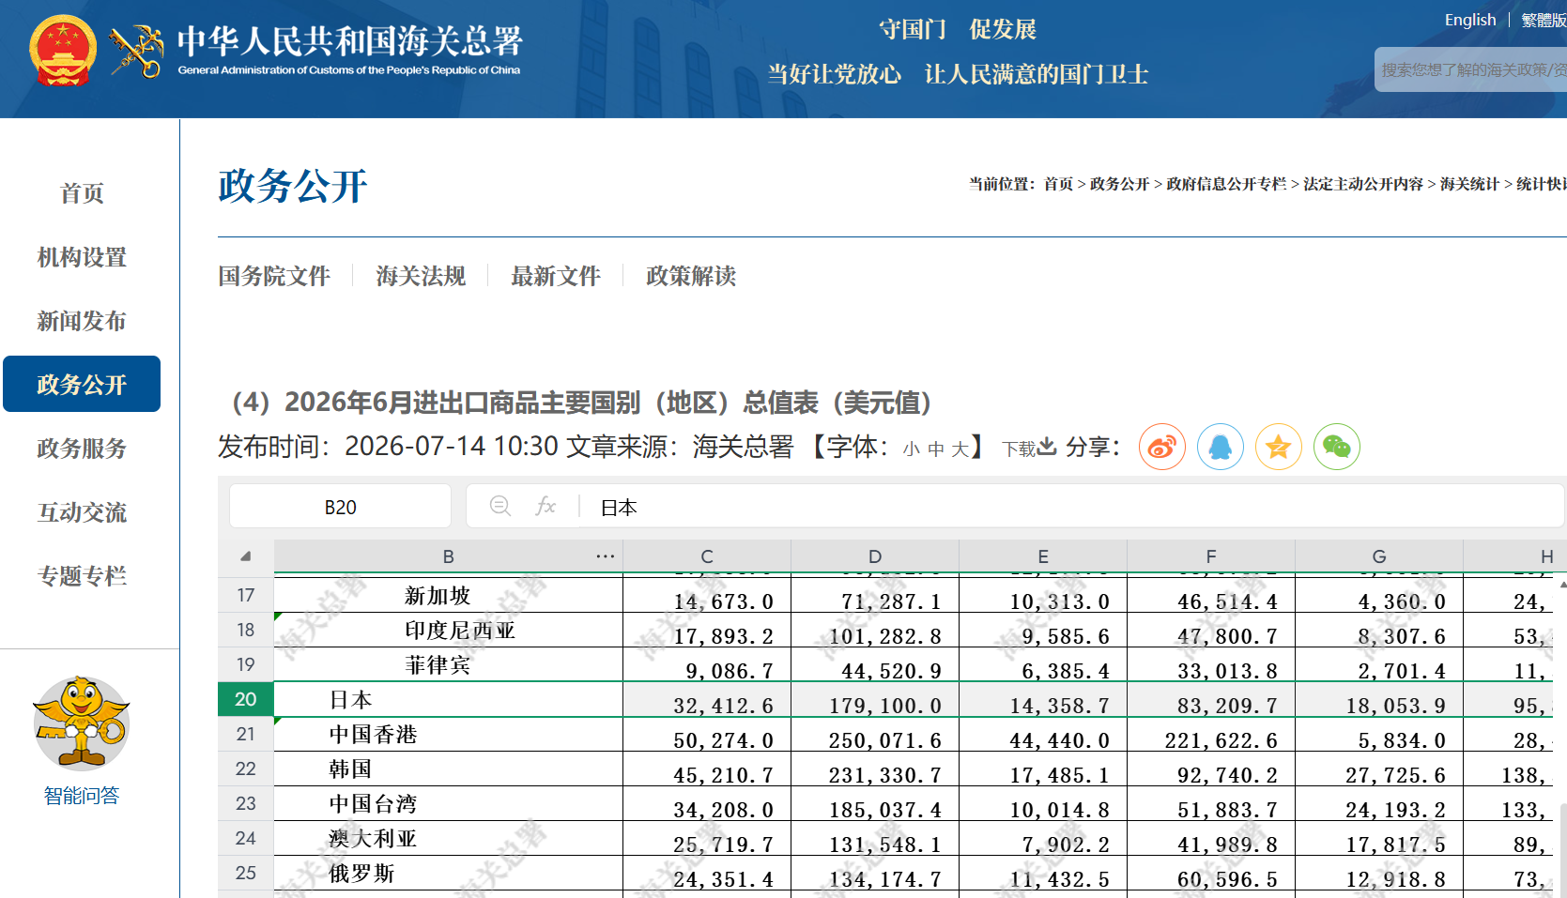Click the site search input field
Image resolution: width=1567 pixels, height=898 pixels.
pyautogui.click(x=1470, y=69)
